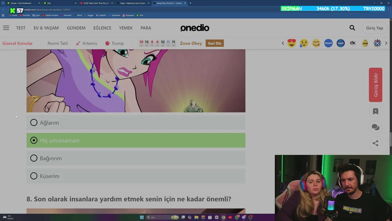Open YouTube app in taskbar
The height and width of the screenshot is (221, 392).
pos(230,217)
